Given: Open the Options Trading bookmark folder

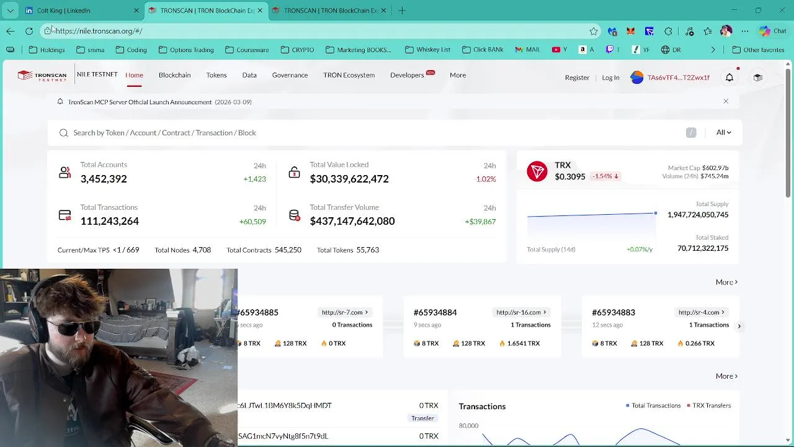Looking at the screenshot, I should pyautogui.click(x=185, y=50).
